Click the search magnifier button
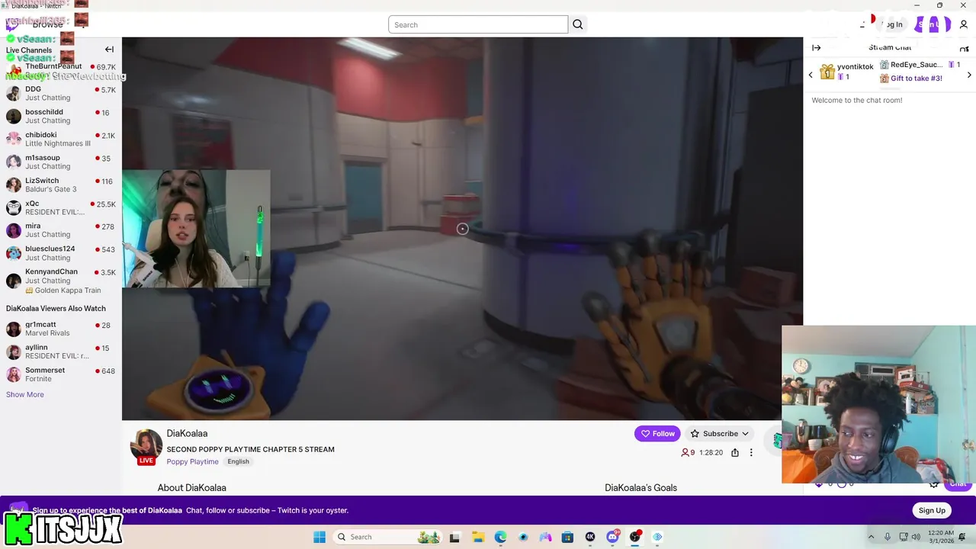This screenshot has height=549, width=976. pos(578,24)
